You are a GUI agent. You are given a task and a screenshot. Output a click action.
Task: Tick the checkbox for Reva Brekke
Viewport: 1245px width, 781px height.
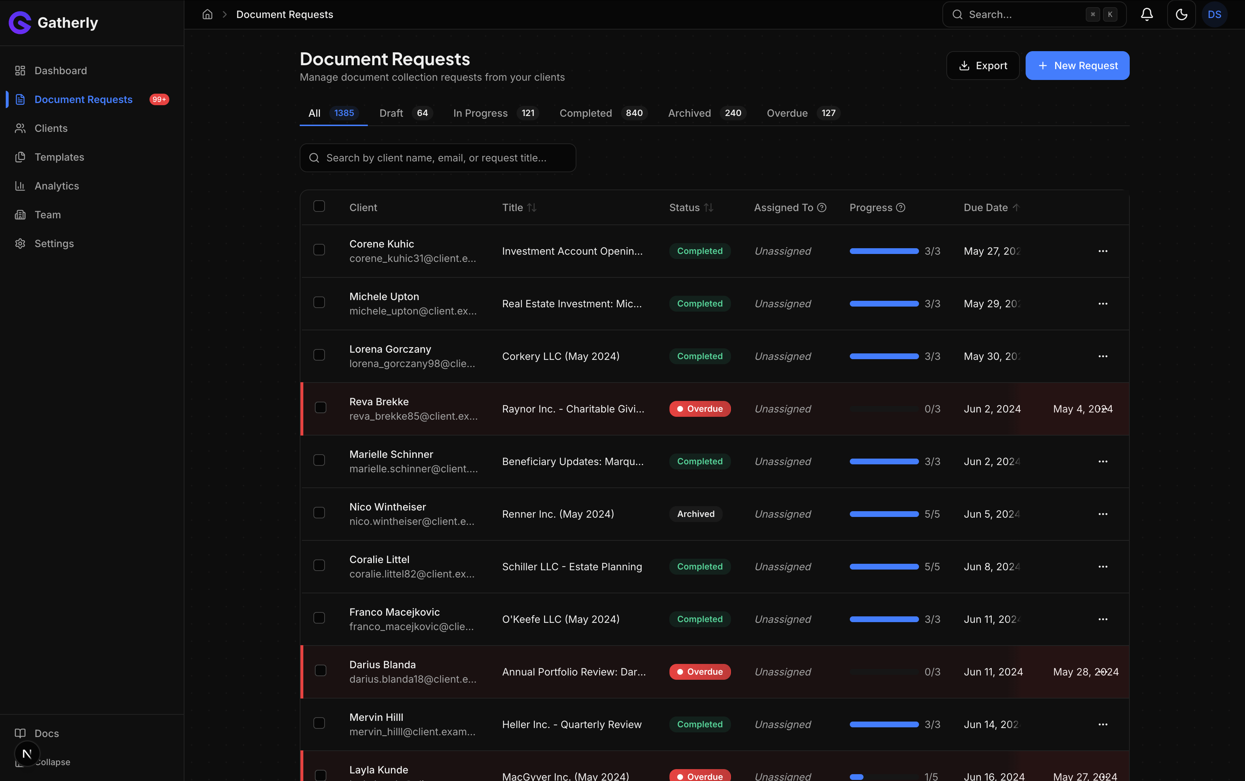click(320, 408)
